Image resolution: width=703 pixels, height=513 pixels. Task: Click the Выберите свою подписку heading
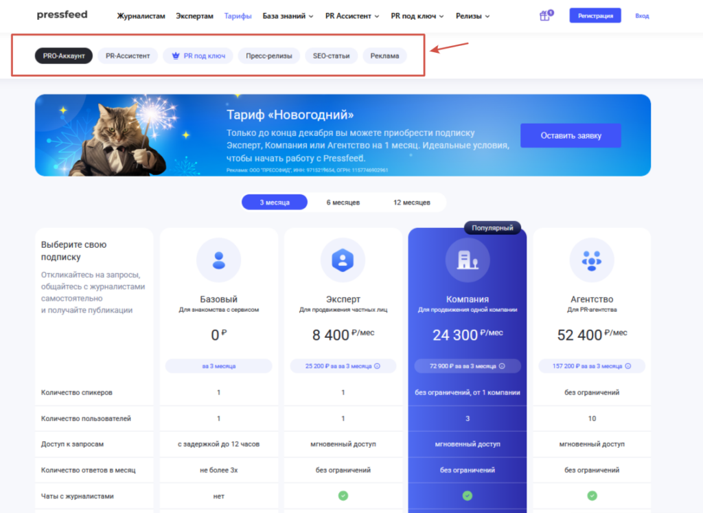(x=73, y=251)
